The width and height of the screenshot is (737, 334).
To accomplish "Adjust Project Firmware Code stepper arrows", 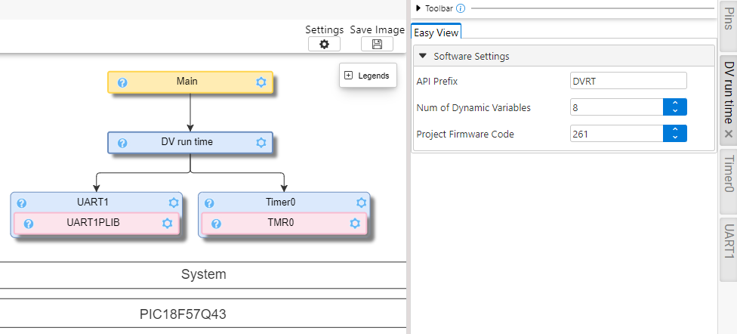I will pyautogui.click(x=674, y=134).
